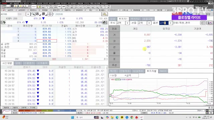Image resolution: width=214 pixels, height=120 pixels.
Task: Click the 콜 options row button
Action: (114, 53)
